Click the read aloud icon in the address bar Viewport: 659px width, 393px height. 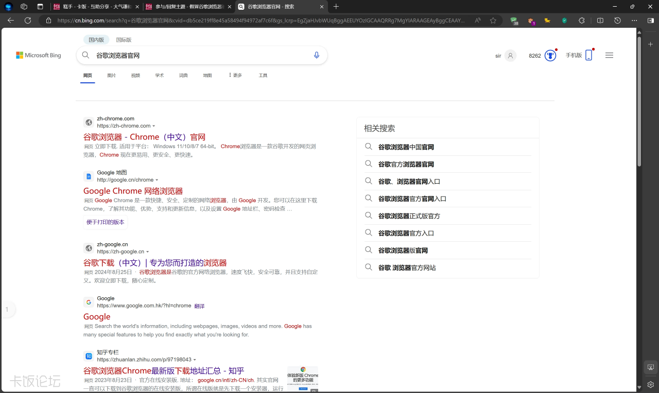coord(478,21)
